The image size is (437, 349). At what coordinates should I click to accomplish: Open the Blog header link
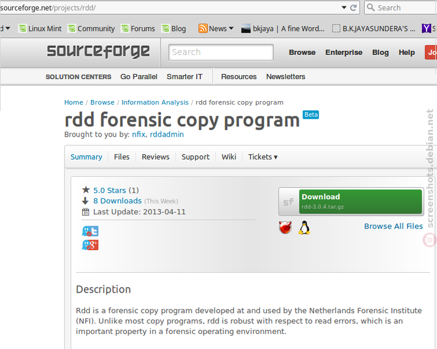(x=380, y=52)
